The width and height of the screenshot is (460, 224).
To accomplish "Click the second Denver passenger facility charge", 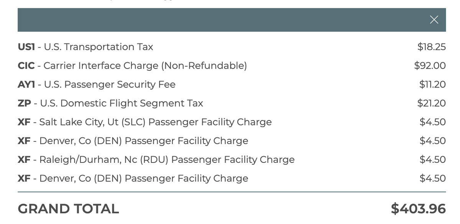I will click(x=133, y=178).
